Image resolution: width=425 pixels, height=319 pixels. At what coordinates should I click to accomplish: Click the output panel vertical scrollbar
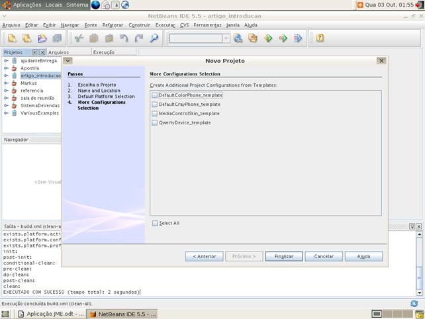pos(418,261)
